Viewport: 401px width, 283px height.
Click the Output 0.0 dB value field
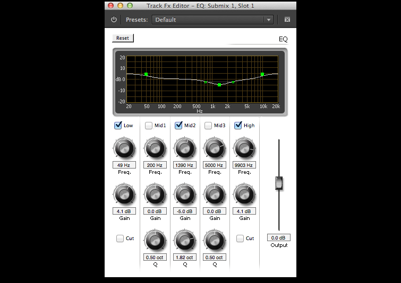pyautogui.click(x=279, y=238)
